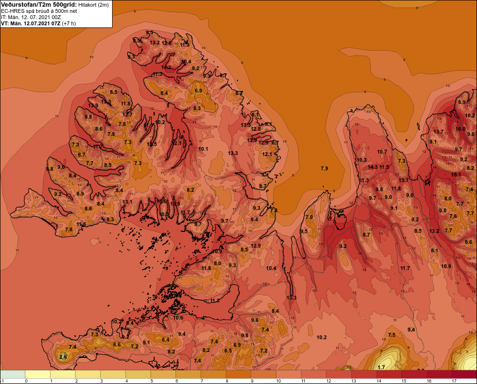Click the map temperature value 11.5
The width and height of the screenshot is (477, 384).
384,167
